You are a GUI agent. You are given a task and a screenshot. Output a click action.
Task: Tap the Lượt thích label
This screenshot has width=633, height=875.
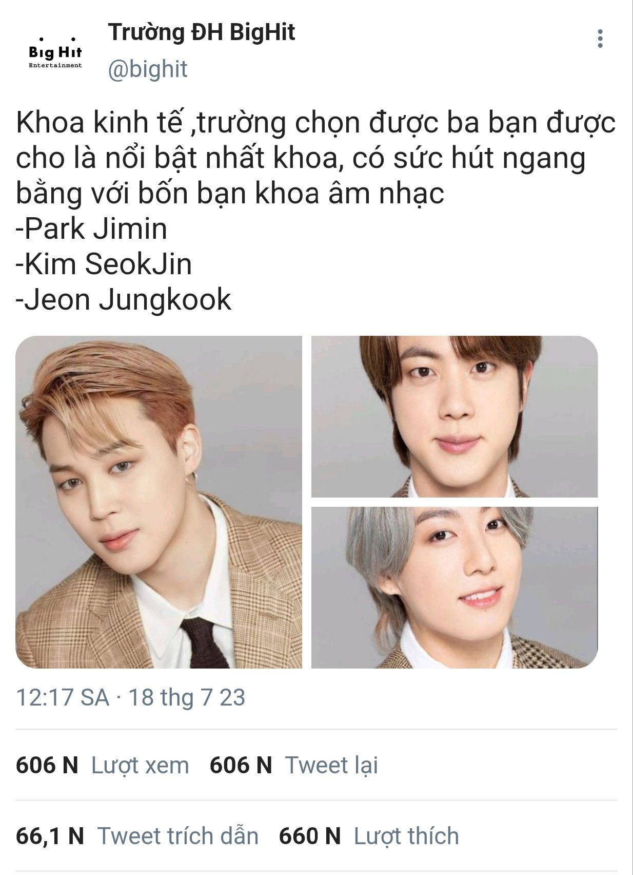[x=406, y=836]
